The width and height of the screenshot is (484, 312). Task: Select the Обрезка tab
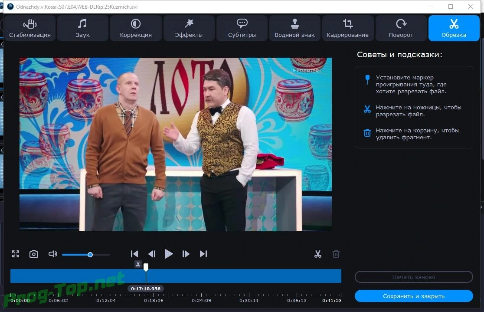point(454,28)
